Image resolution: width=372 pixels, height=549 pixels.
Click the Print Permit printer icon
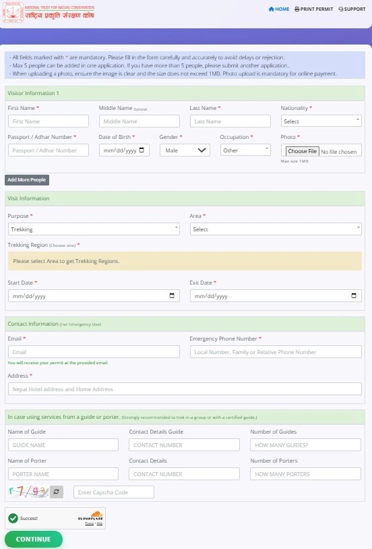pyautogui.click(x=297, y=9)
